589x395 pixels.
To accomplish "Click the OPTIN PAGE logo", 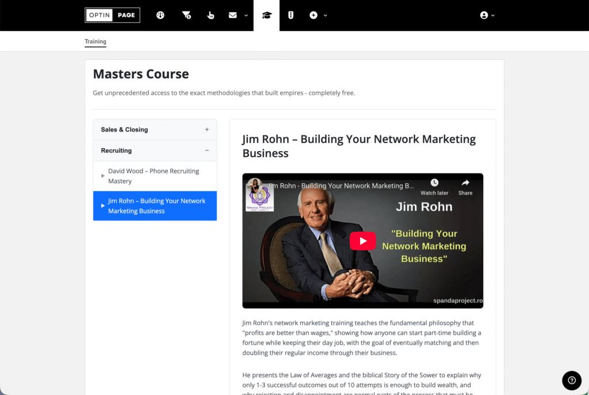I will coord(112,15).
